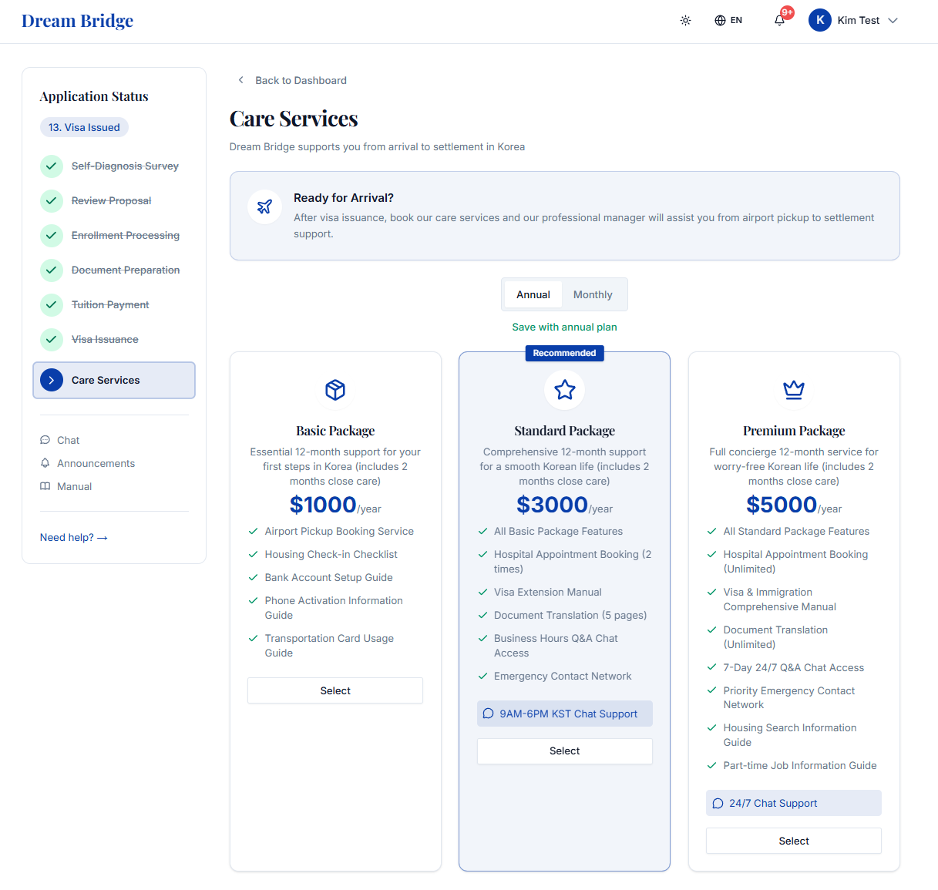Select the Premium Package
The width and height of the screenshot is (938, 890).
pyautogui.click(x=794, y=841)
